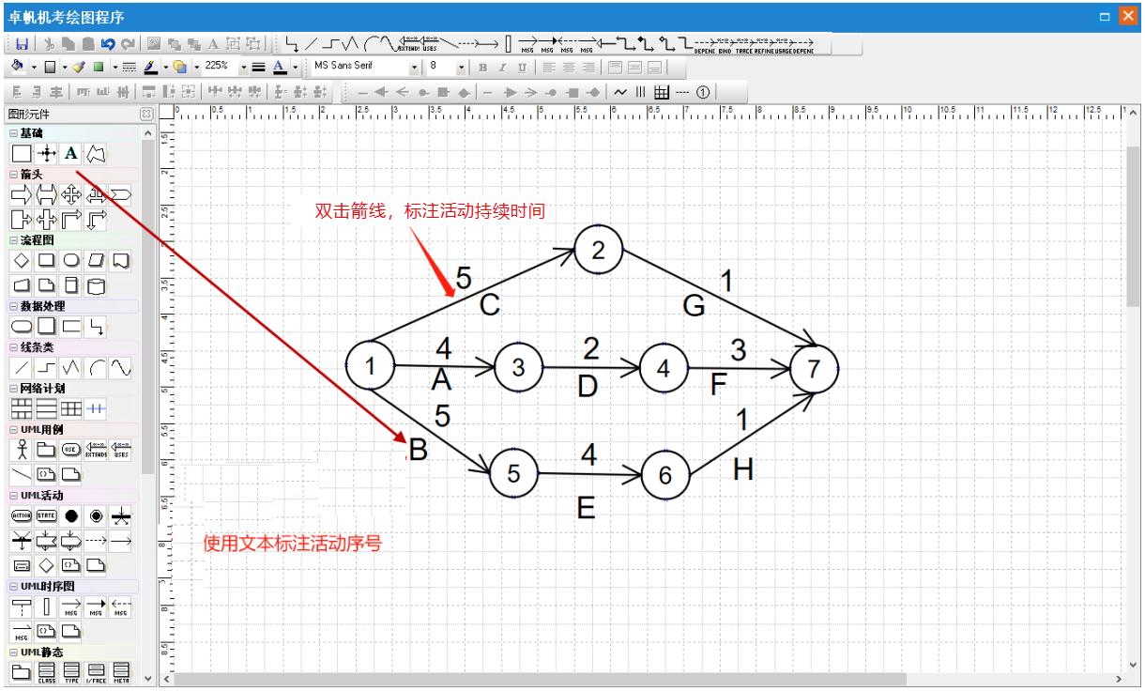This screenshot has height=691, width=1145.
Task: Collapse the 流程图 section
Action: coord(12,239)
